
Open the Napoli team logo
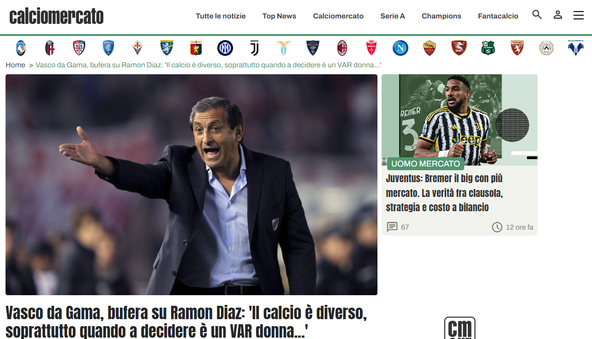pyautogui.click(x=400, y=48)
